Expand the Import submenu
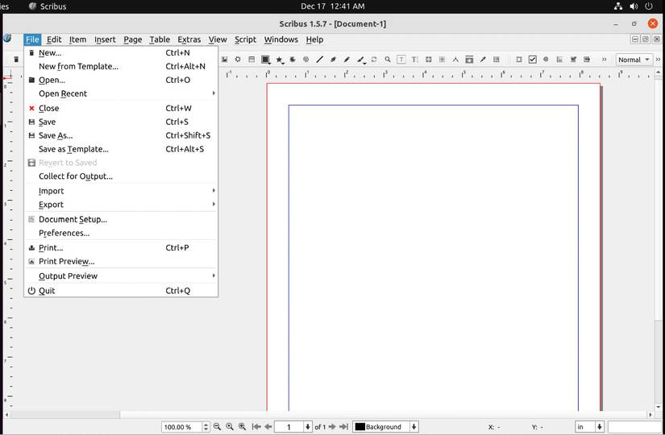The width and height of the screenshot is (665, 435). (x=121, y=191)
